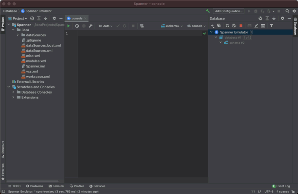Screen dimensions: 298x194
Task: Click the commit checkmark icon
Action: click(118, 26)
